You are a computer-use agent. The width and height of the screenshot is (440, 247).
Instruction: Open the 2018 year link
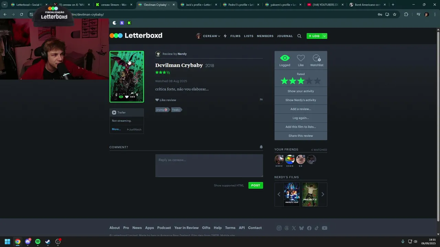[210, 66]
